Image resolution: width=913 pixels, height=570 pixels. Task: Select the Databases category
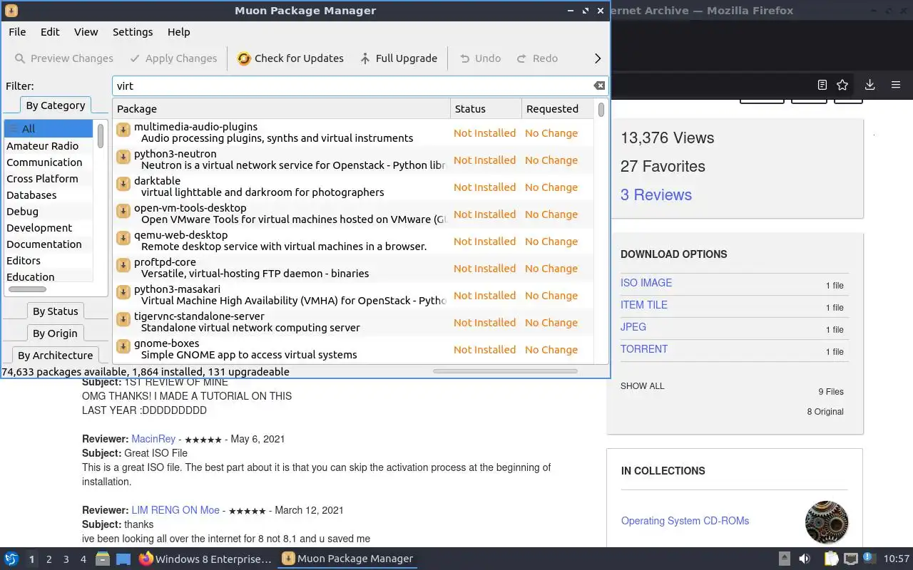coord(49,195)
